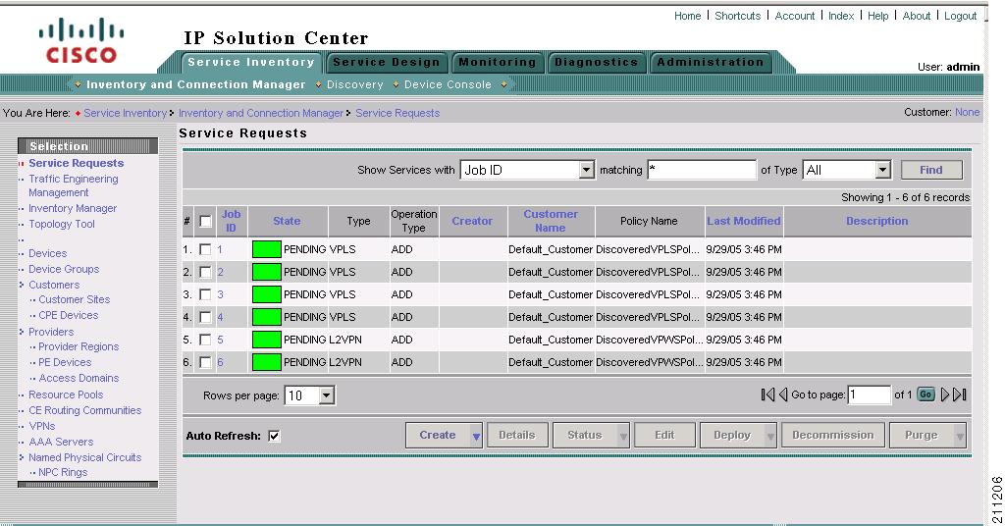Sort by the Creator column header
The width and height of the screenshot is (1005, 526).
472,221
